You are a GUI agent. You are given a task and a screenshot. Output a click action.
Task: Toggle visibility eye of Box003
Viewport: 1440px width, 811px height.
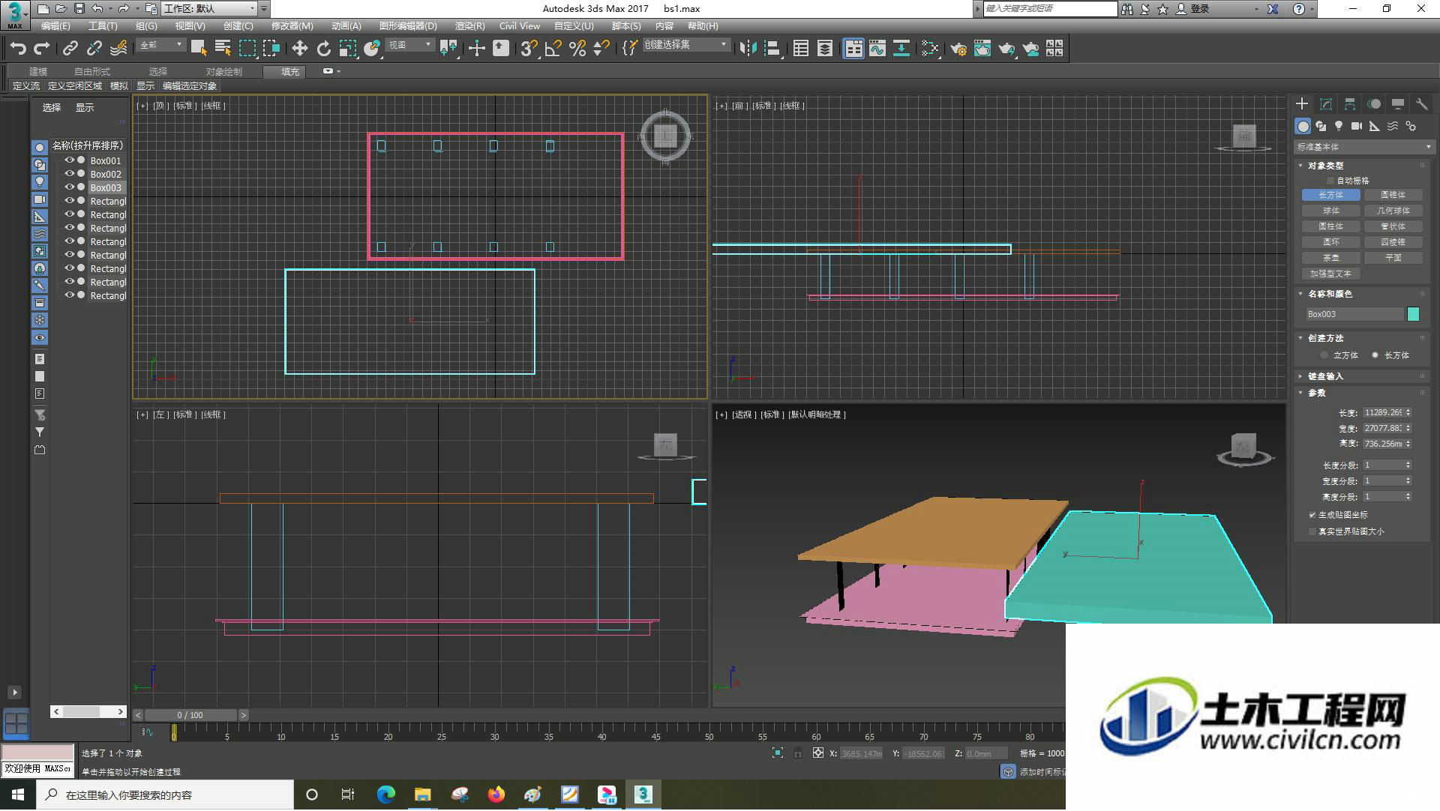point(70,187)
